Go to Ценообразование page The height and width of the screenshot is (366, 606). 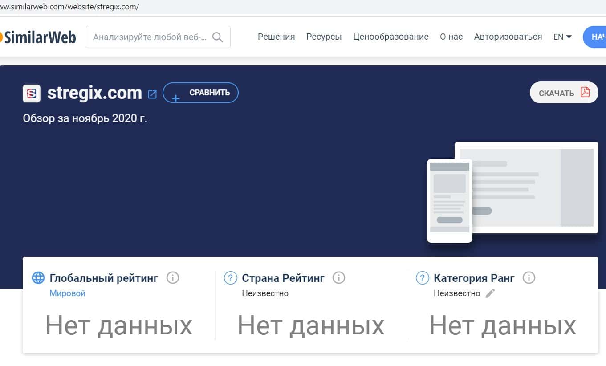pos(391,37)
